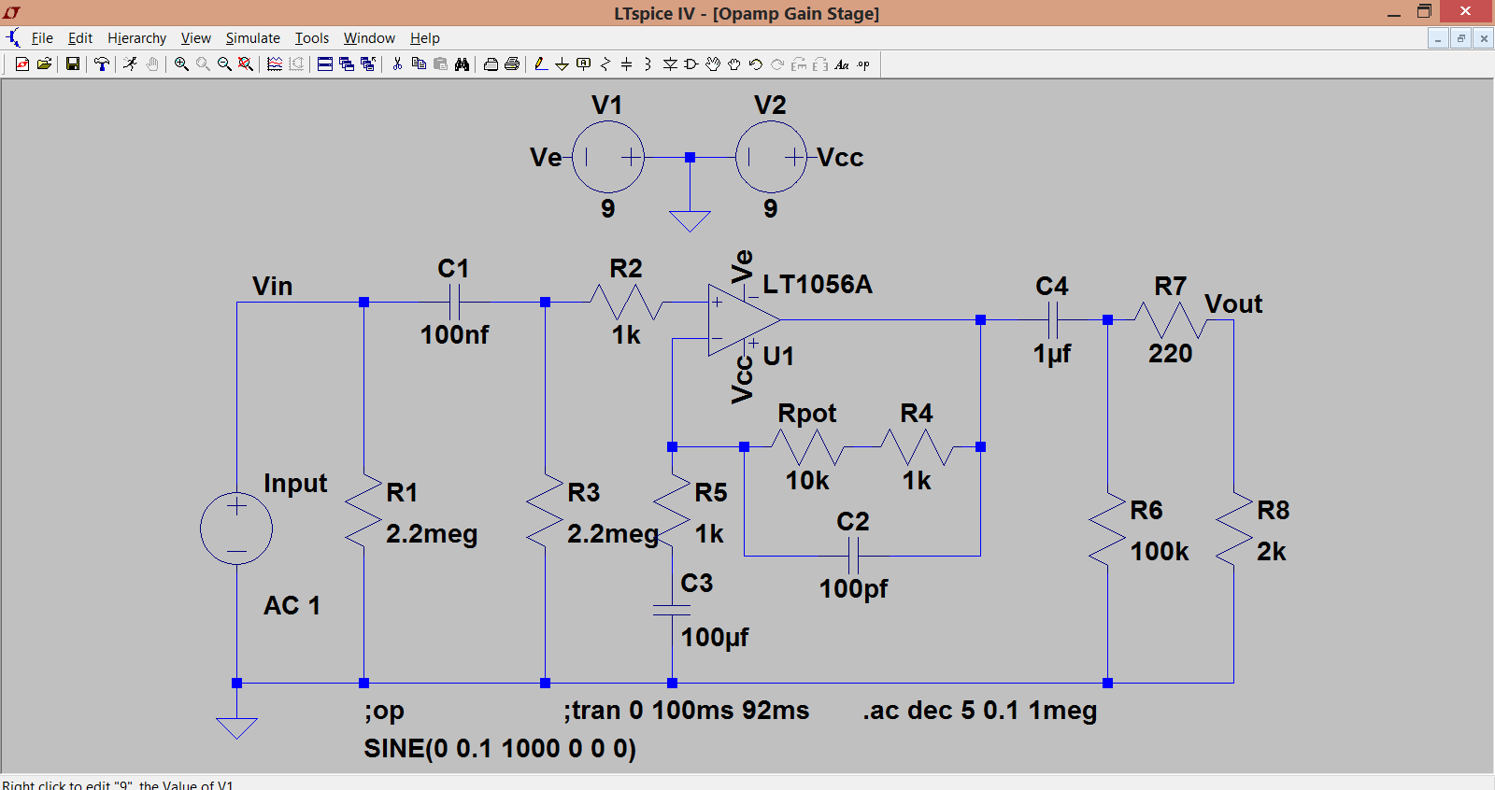Select the Inductor placement tool
Image resolution: width=1495 pixels, height=790 pixels.
click(x=648, y=63)
